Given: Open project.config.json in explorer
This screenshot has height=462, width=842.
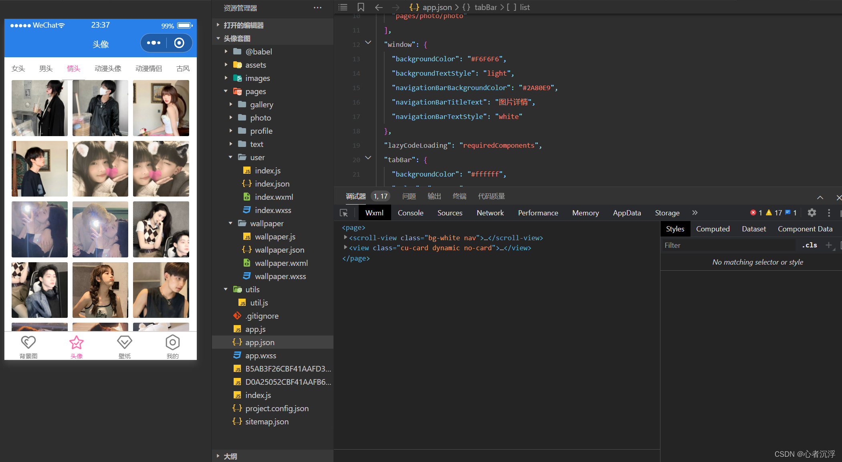Looking at the screenshot, I should (x=277, y=408).
